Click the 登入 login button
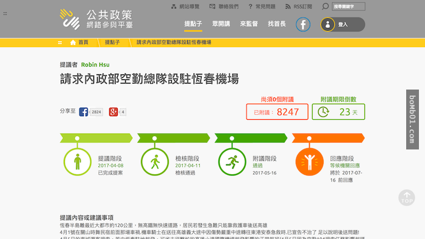 [x=342, y=25]
